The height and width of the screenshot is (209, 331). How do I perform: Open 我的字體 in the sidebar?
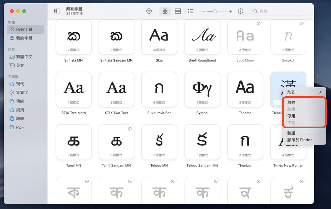click(24, 38)
